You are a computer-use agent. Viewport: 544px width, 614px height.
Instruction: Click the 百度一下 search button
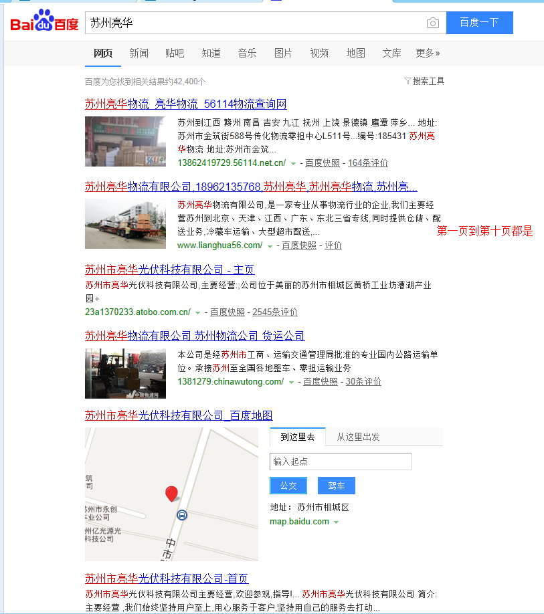click(479, 23)
